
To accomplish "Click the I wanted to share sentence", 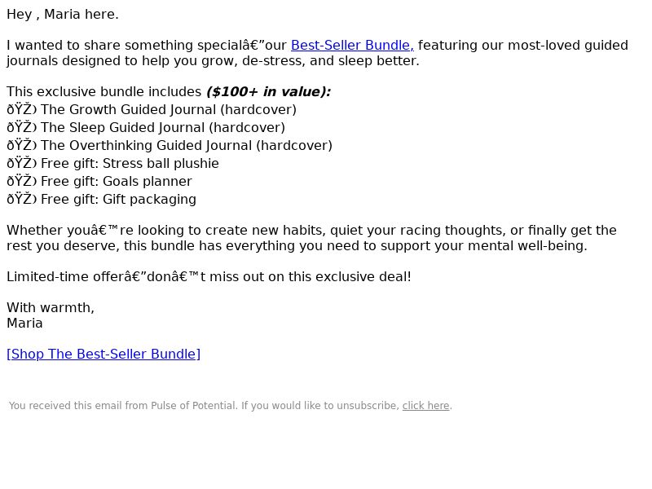I will [x=317, y=53].
